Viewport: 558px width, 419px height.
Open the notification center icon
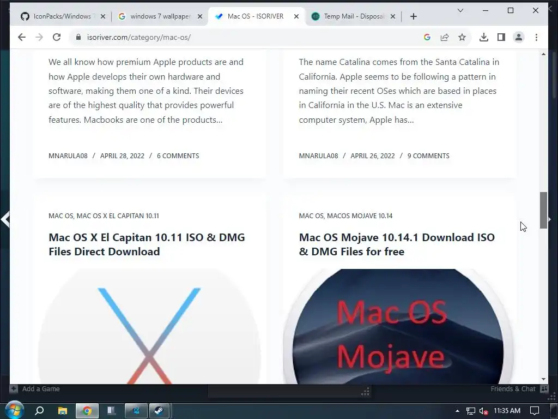pos(535,411)
